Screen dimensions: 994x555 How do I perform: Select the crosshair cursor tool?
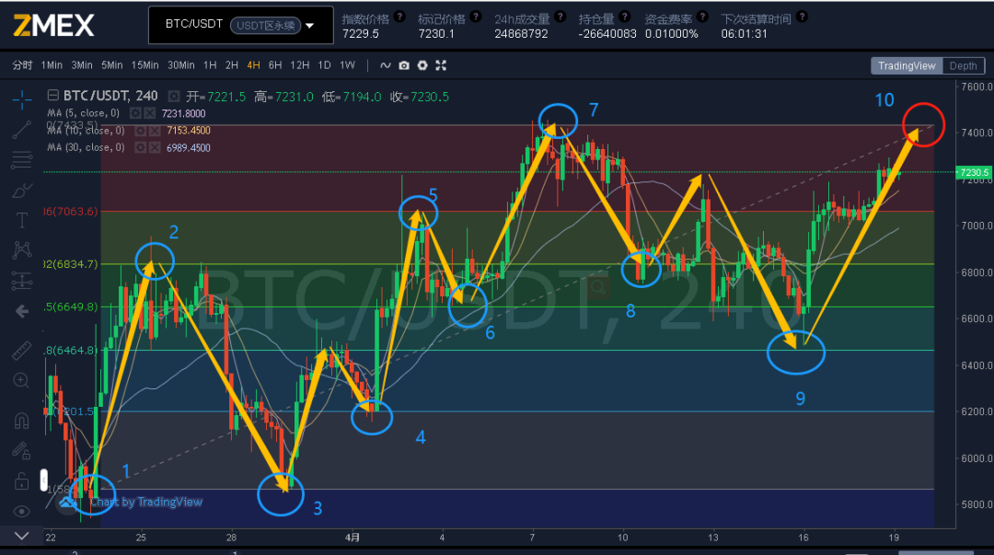click(23, 98)
